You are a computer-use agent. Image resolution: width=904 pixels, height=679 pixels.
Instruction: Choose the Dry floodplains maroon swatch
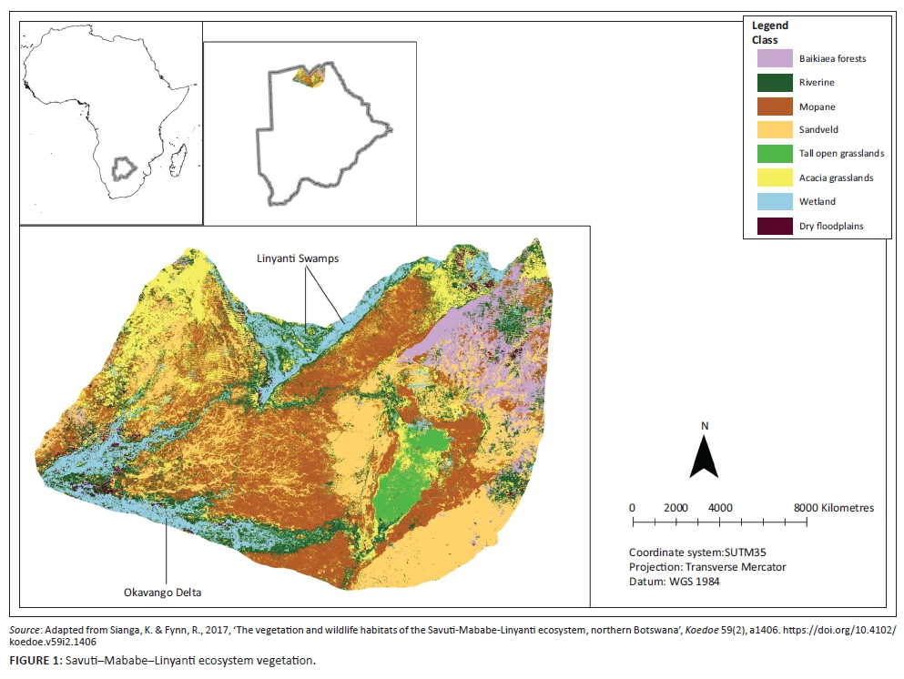point(773,225)
